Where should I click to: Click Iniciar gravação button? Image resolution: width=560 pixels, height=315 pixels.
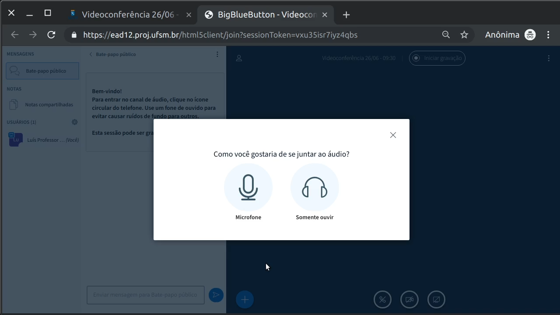click(x=437, y=58)
